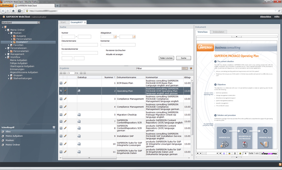Screen dimensions: 282x170
Task: Click the Abmelden link
Action: 265,17
